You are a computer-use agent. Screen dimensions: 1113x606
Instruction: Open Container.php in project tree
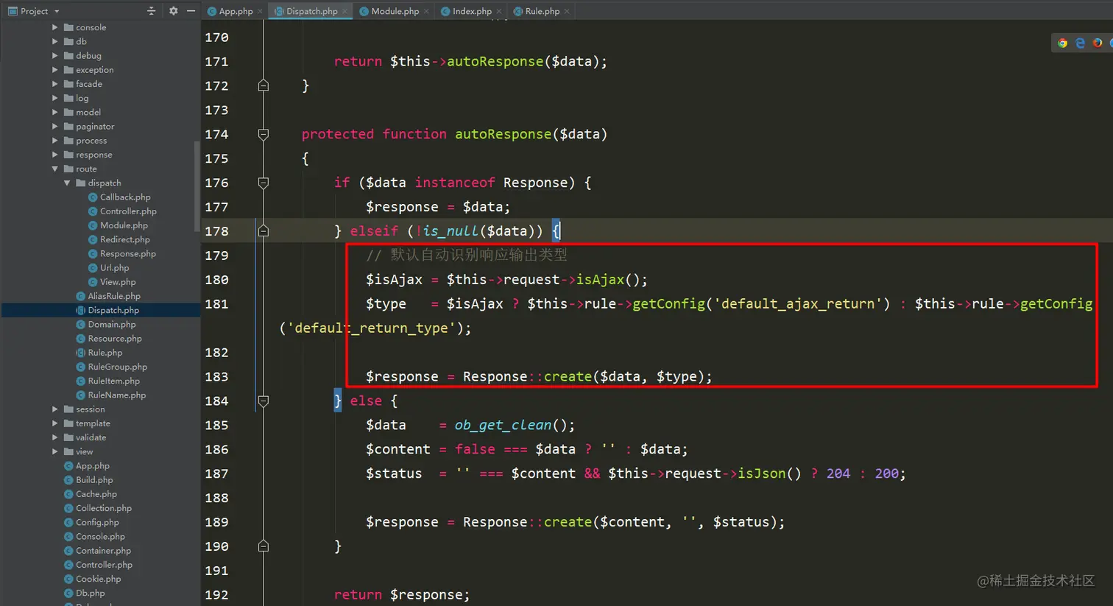[97, 551]
